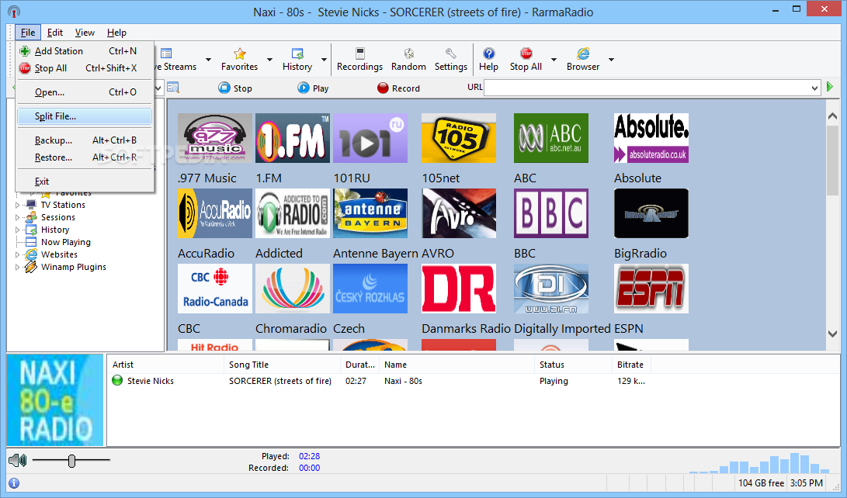Open the Favorites toolbar icon
The width and height of the screenshot is (847, 498).
239,60
